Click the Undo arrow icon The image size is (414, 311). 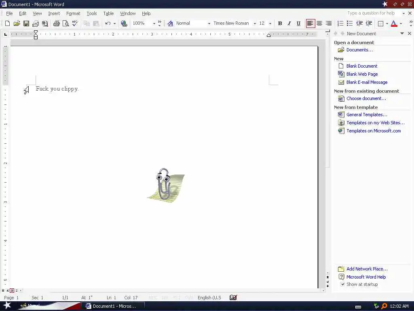(108, 23)
